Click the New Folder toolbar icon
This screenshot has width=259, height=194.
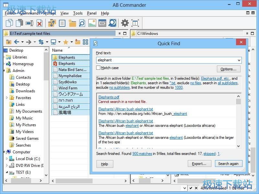coord(72,23)
